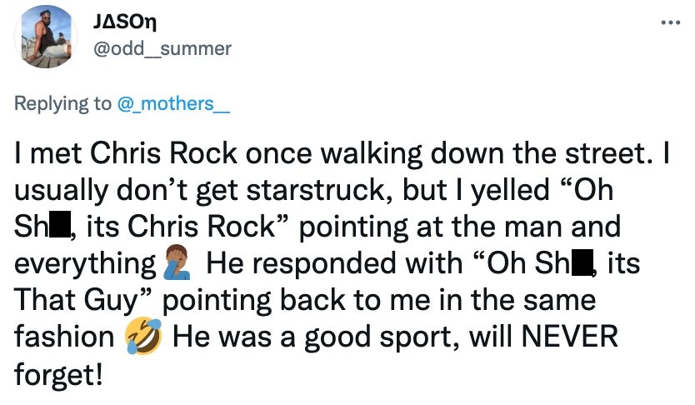Click the phrase "That Guy"
The image size is (695, 405).
pos(76,301)
